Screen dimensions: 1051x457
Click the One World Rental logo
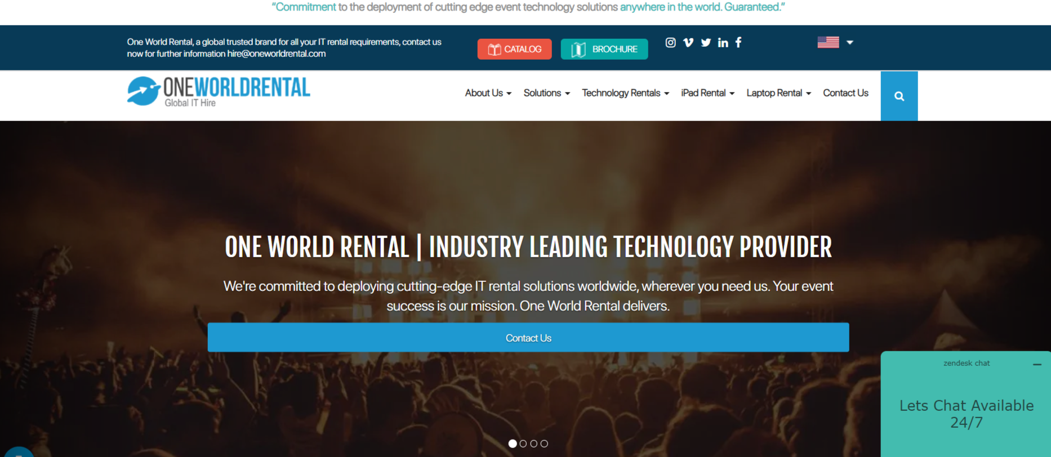(219, 91)
